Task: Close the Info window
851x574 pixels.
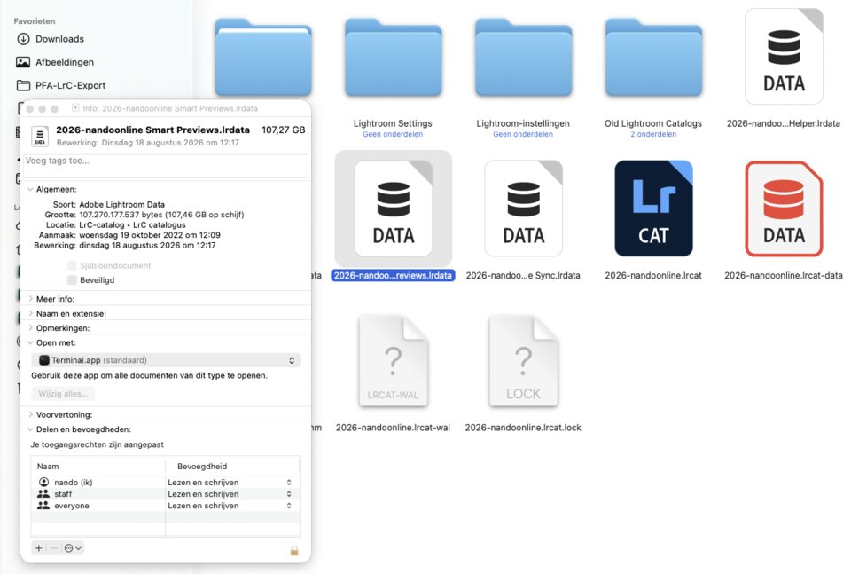Action: point(30,108)
